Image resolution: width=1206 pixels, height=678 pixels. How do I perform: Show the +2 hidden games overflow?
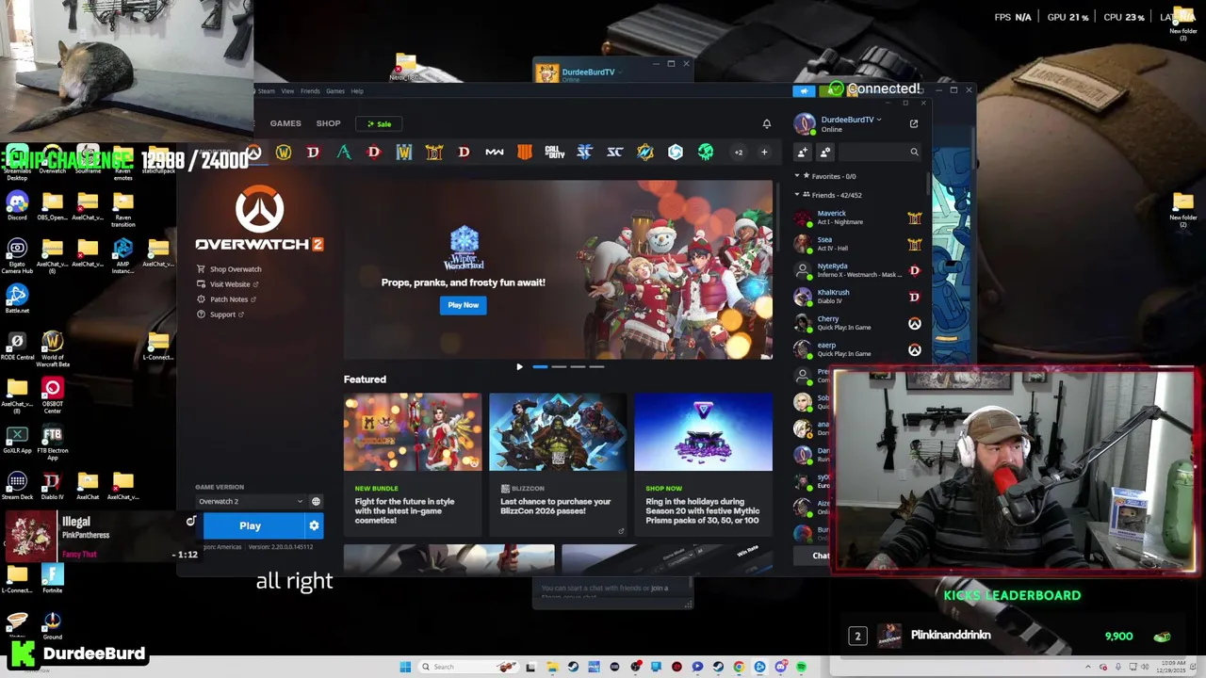739,153
